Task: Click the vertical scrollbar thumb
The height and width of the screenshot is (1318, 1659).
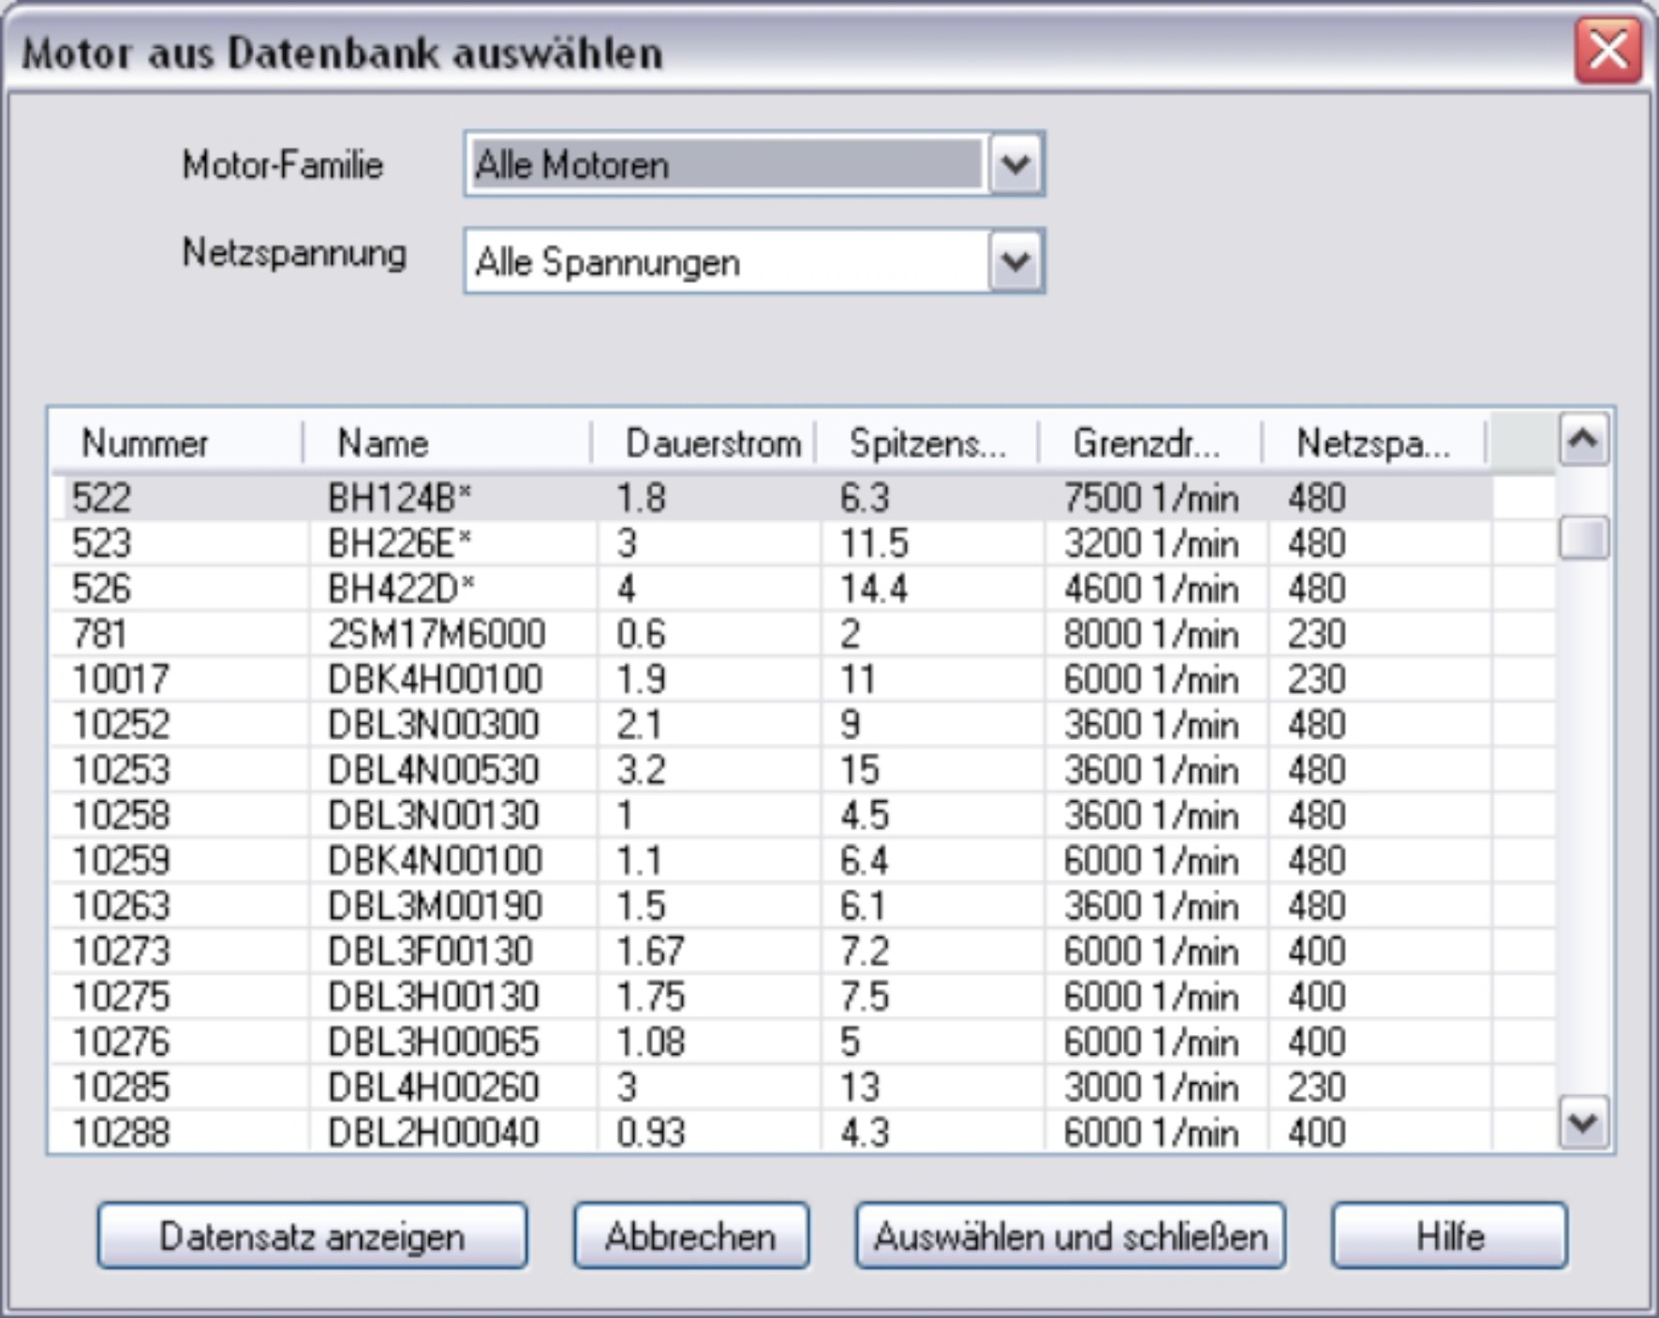Action: (x=1583, y=538)
